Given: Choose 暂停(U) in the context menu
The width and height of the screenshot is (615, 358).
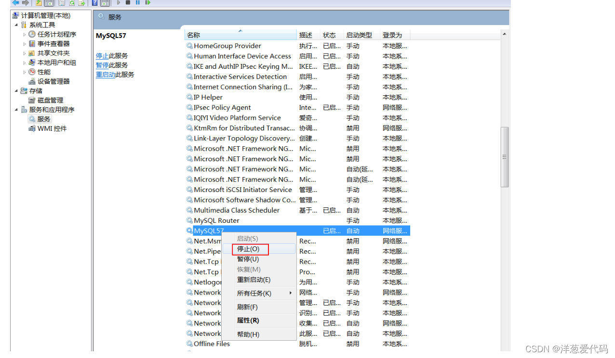Looking at the screenshot, I should (x=259, y=259).
